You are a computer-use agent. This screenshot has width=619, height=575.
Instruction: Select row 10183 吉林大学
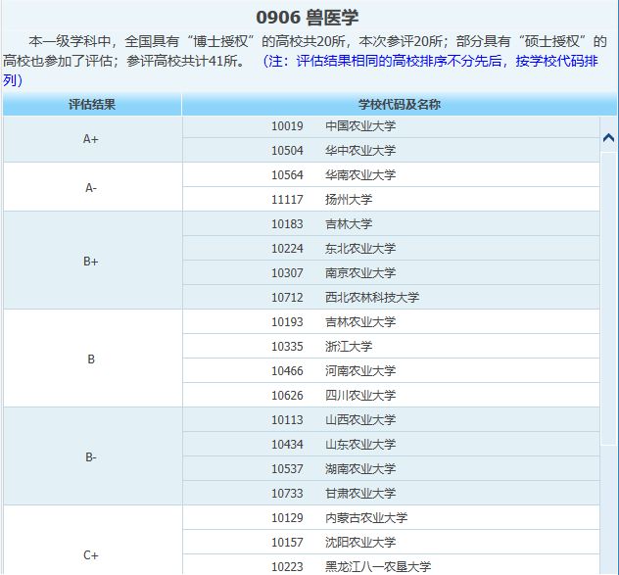tap(391, 224)
